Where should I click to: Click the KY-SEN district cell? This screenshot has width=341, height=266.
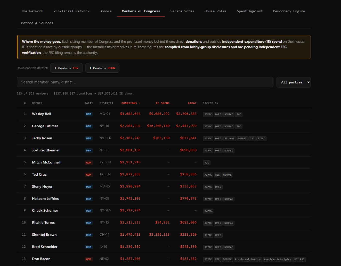(x=105, y=162)
